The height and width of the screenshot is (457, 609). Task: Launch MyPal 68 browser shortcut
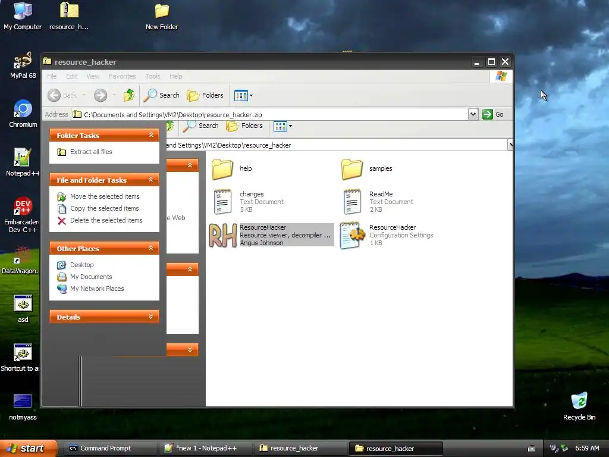click(23, 65)
